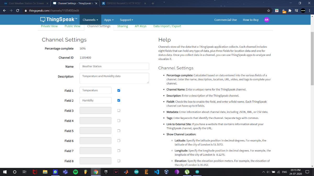Click the Description text area
This screenshot has height=176, width=314.
click(x=114, y=78)
